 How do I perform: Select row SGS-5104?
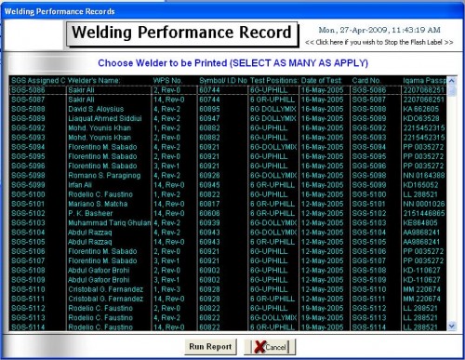pyautogui.click(x=228, y=233)
